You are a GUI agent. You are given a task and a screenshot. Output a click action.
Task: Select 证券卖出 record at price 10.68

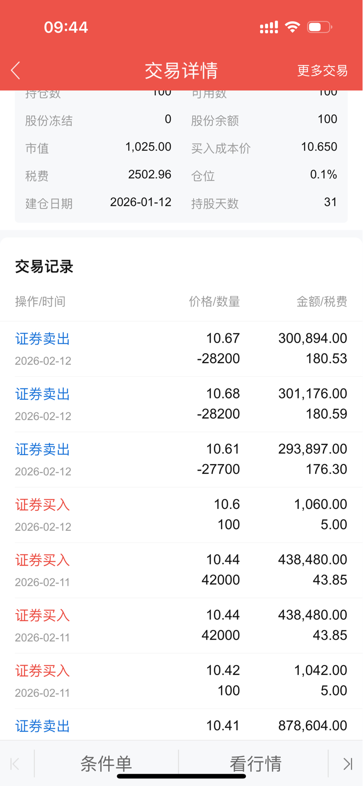[x=181, y=404]
